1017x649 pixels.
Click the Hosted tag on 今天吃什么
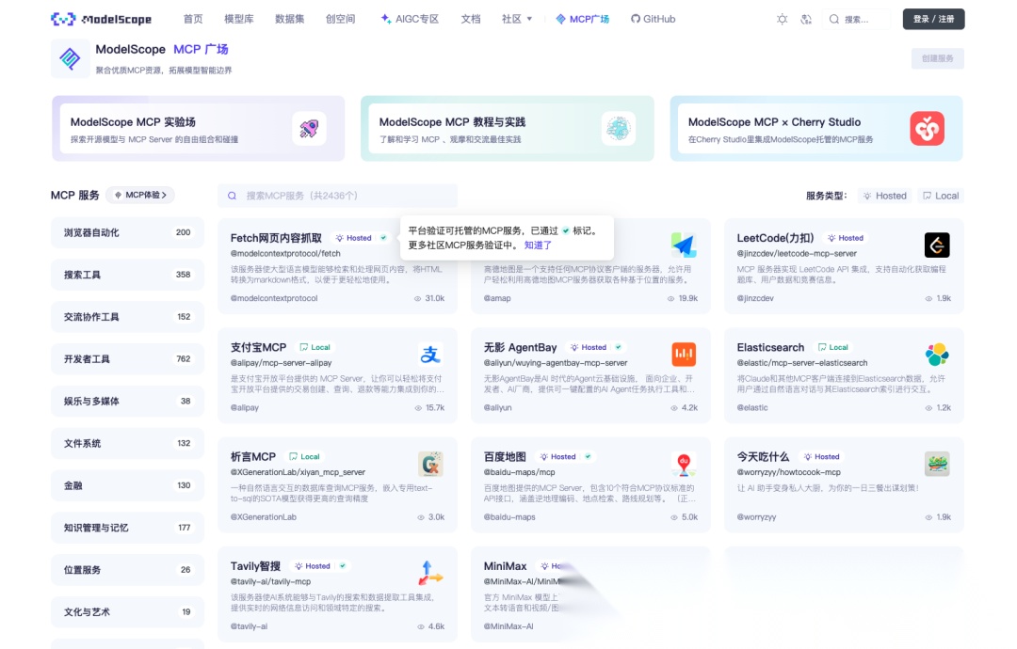822,456
